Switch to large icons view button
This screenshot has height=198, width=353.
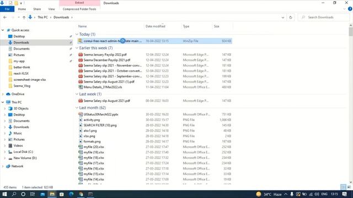(x=349, y=187)
